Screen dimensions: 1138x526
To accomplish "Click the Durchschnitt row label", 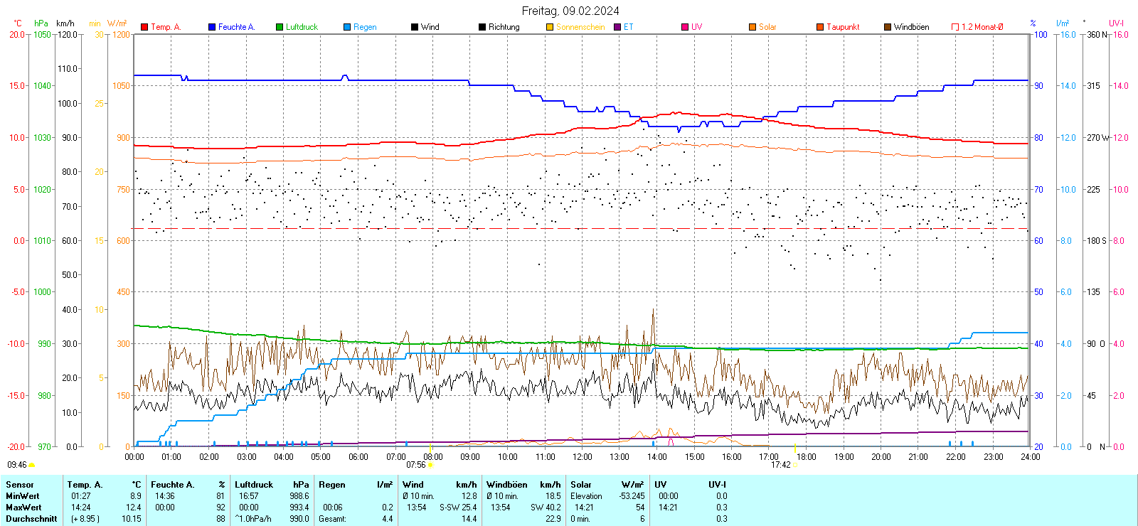I will pyautogui.click(x=31, y=519).
